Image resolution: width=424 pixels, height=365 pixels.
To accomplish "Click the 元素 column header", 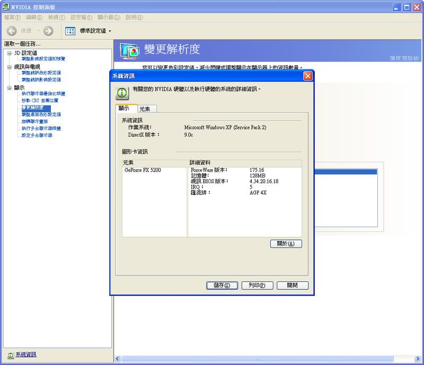I will 155,163.
